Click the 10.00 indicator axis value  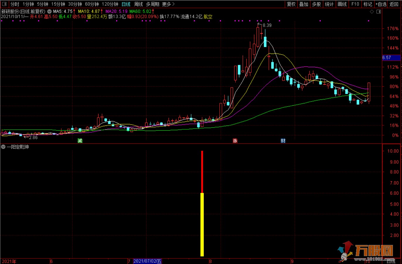coord(393,151)
